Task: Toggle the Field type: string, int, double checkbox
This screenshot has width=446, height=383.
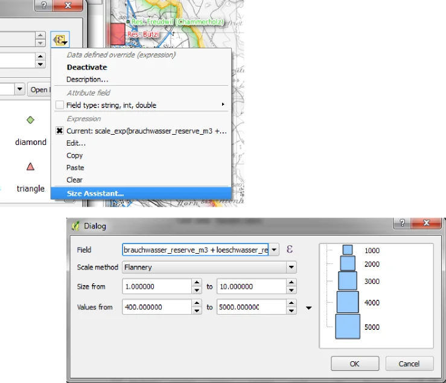Action: coord(60,105)
